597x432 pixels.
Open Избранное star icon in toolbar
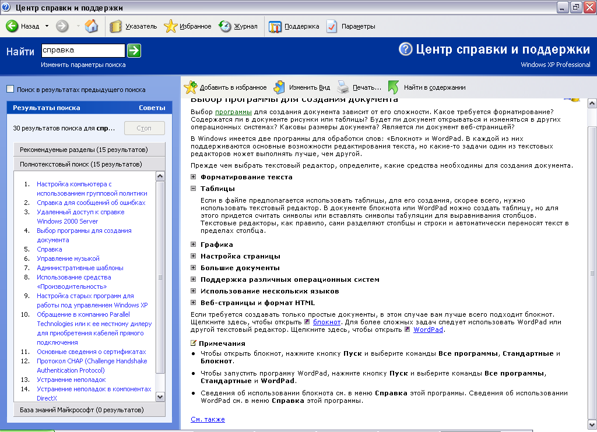click(x=171, y=26)
